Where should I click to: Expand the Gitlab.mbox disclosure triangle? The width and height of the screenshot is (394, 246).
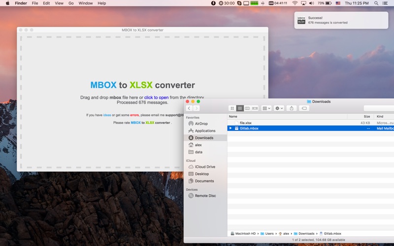(230, 128)
